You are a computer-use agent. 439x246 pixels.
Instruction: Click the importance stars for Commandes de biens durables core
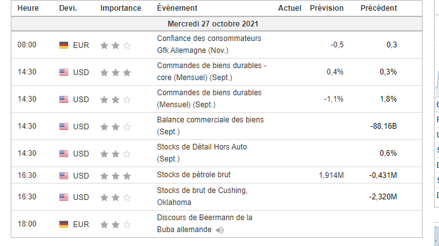116,73
